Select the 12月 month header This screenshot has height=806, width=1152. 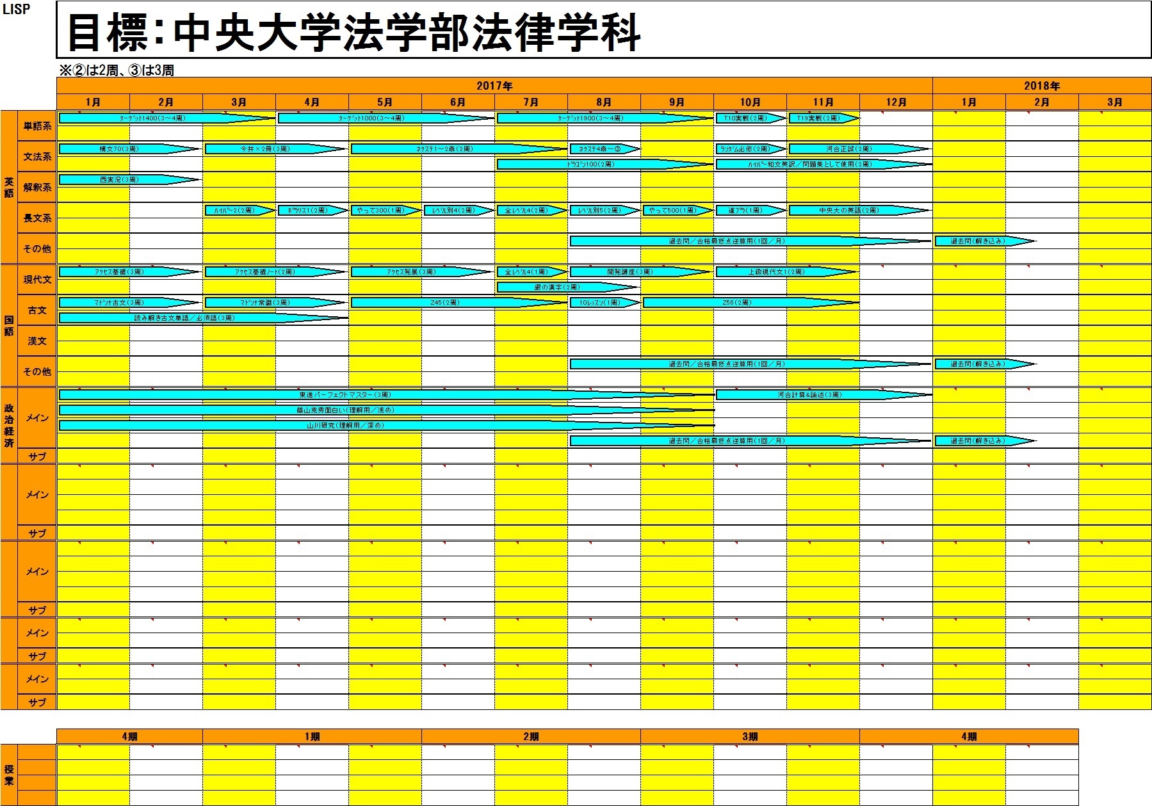pyautogui.click(x=896, y=102)
